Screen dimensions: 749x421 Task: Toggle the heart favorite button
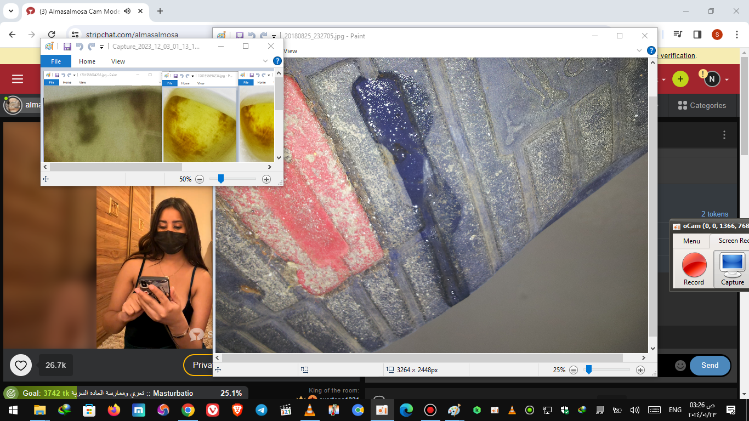click(21, 365)
